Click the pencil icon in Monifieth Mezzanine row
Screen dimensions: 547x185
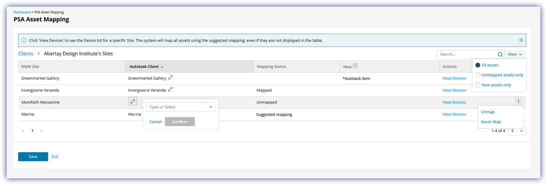[133, 101]
